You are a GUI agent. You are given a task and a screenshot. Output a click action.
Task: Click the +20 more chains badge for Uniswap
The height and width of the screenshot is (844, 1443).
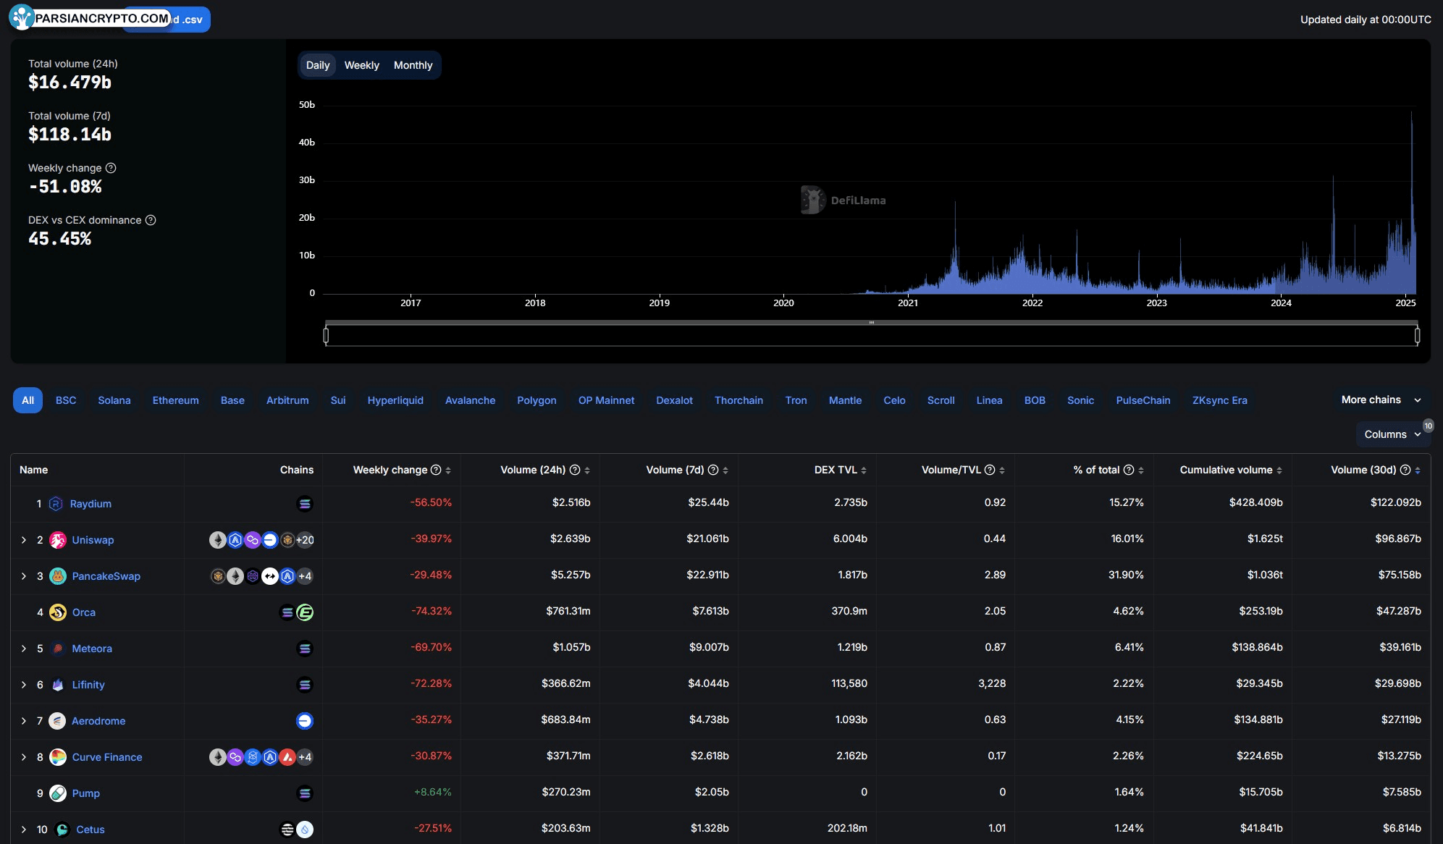pyautogui.click(x=305, y=540)
